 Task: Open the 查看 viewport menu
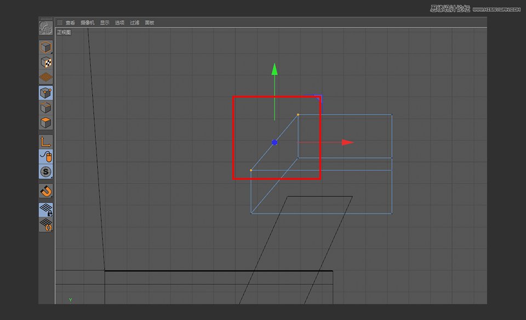tap(70, 22)
